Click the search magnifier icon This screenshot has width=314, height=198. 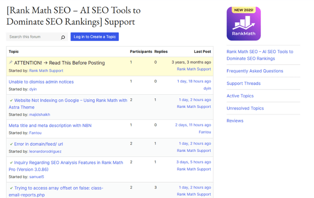[63, 37]
